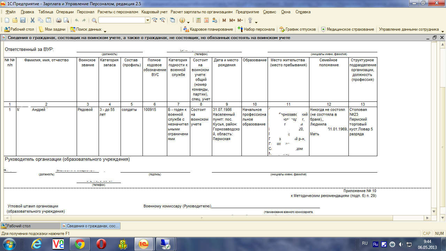Screen dimensions: 446x251
Task: Click the Find previous icon
Action: pos(162,20)
